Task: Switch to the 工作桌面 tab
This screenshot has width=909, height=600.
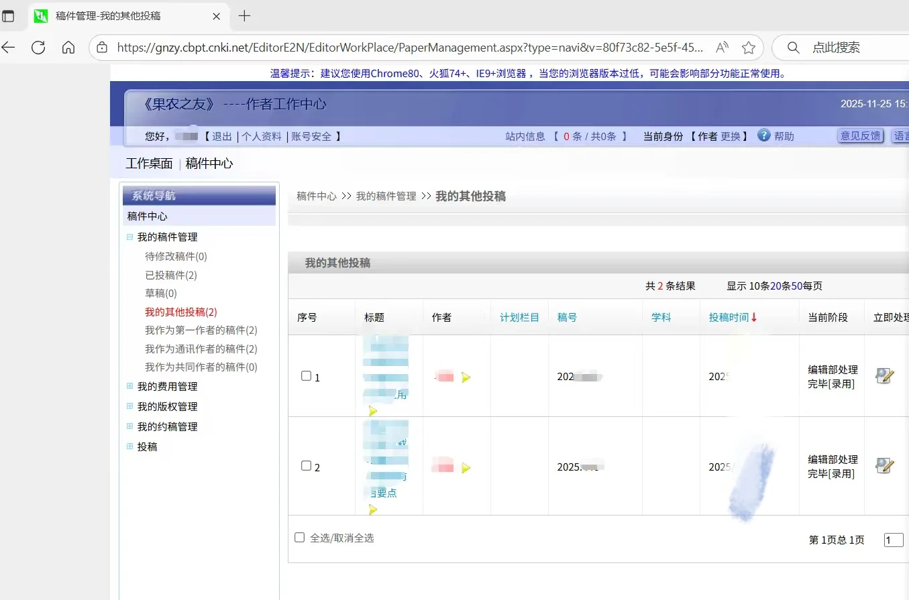Action: pyautogui.click(x=149, y=163)
